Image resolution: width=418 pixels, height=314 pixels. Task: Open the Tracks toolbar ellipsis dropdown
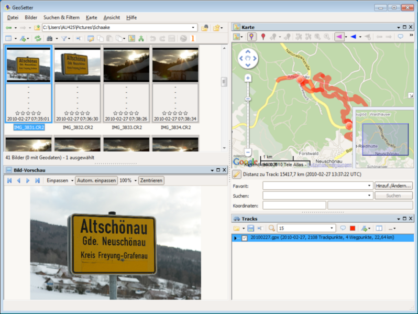click(392, 229)
